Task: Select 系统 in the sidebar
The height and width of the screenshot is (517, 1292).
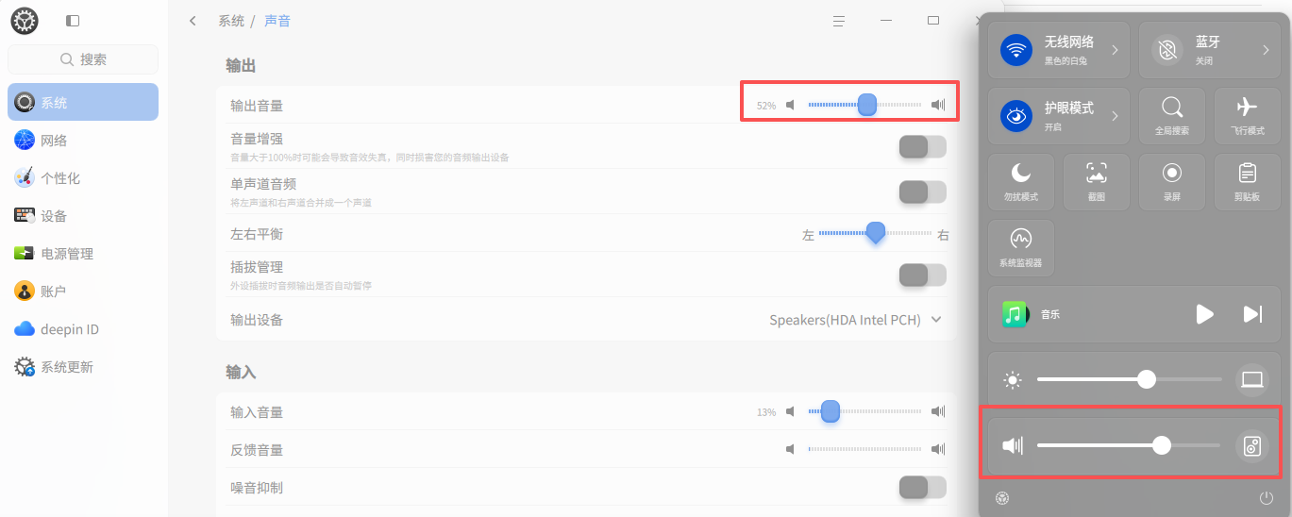Action: coord(83,102)
